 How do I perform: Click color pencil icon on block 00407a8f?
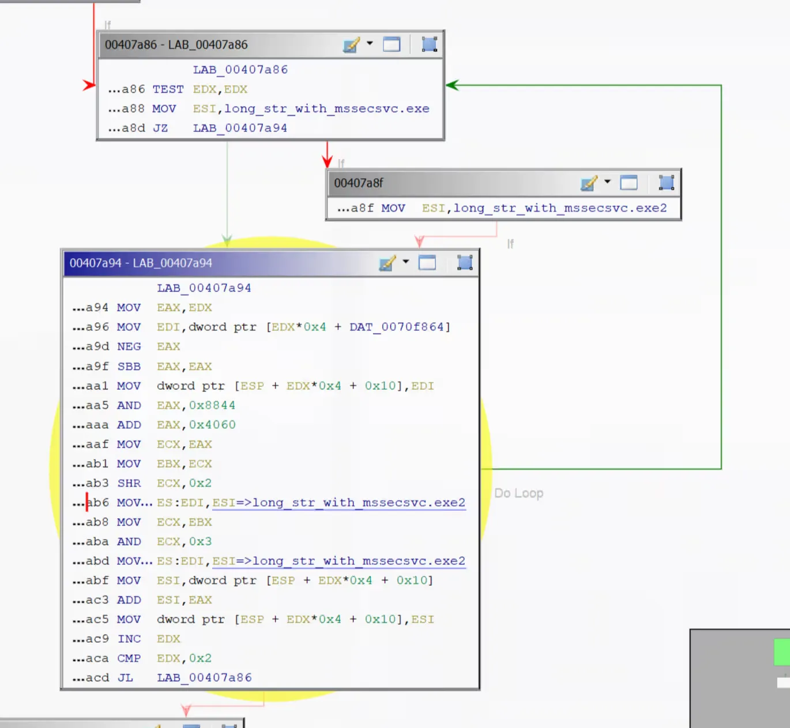588,183
